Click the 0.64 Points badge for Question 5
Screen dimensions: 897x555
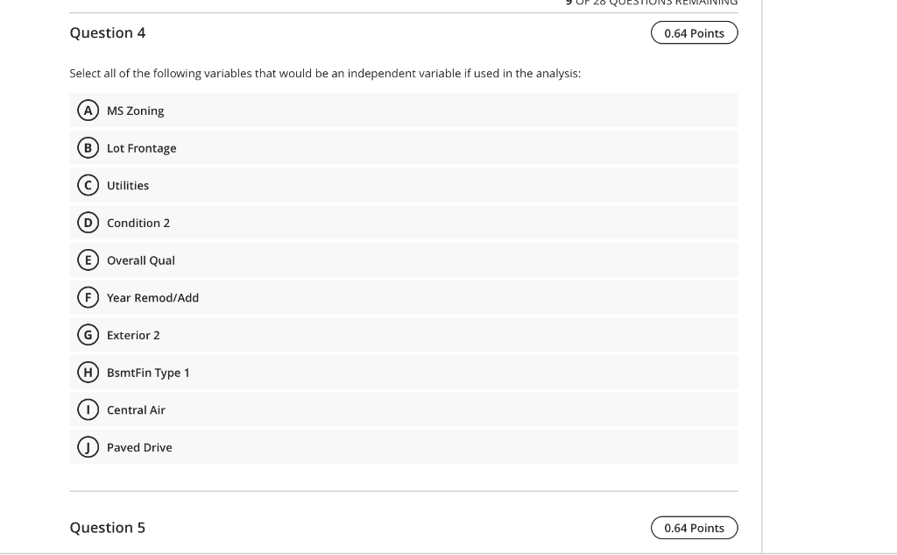coord(694,527)
